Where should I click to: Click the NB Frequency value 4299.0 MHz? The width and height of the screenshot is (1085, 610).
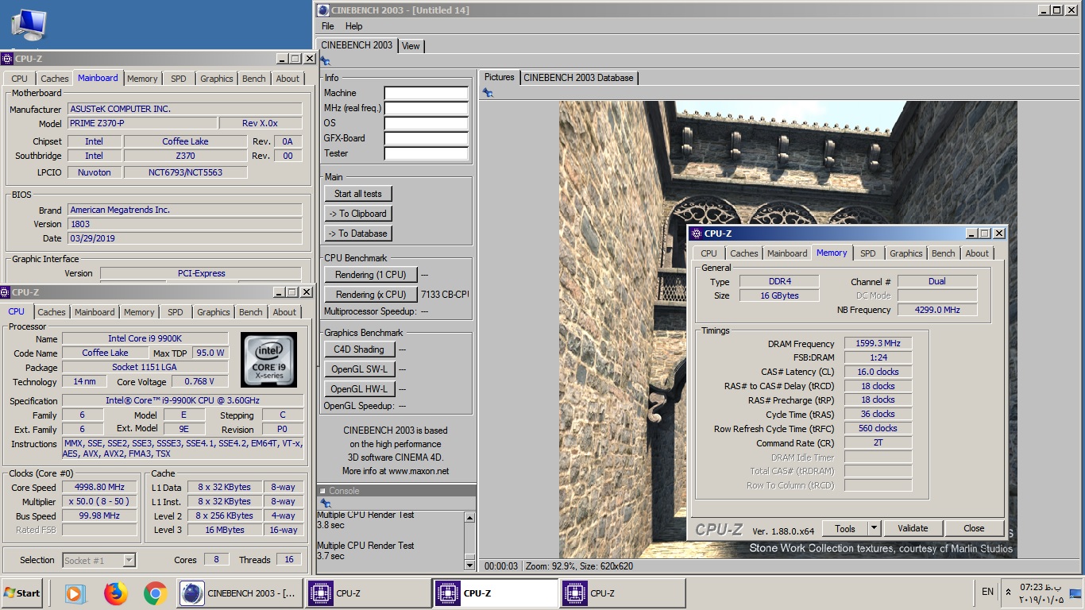pyautogui.click(x=937, y=310)
